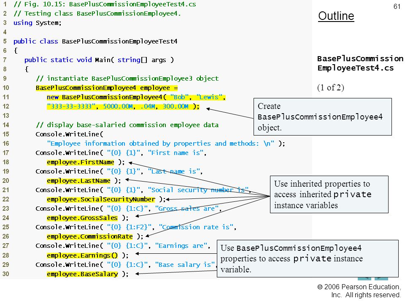Screen dimensions: 405x304
Task: Select the Fig. 10.15 comment on line 1
Action: click(105, 4)
